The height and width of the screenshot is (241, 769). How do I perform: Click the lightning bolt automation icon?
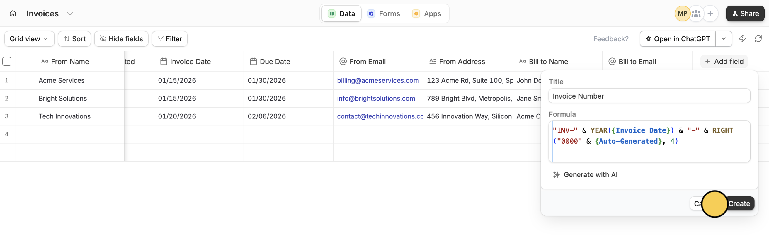click(x=742, y=39)
